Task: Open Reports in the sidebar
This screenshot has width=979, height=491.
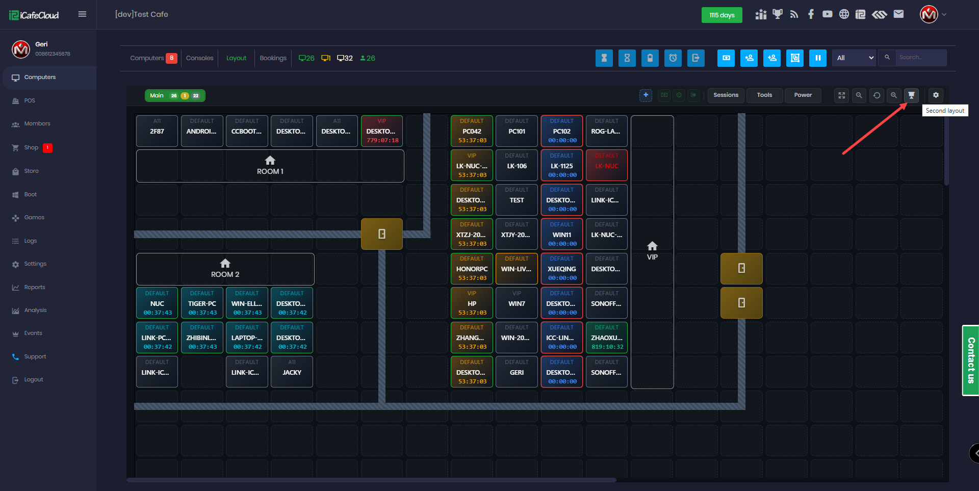Action: click(35, 287)
